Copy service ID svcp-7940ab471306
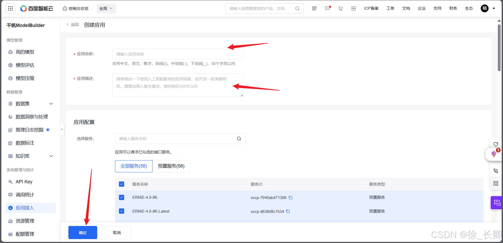The width and height of the screenshot is (503, 243). (x=291, y=198)
